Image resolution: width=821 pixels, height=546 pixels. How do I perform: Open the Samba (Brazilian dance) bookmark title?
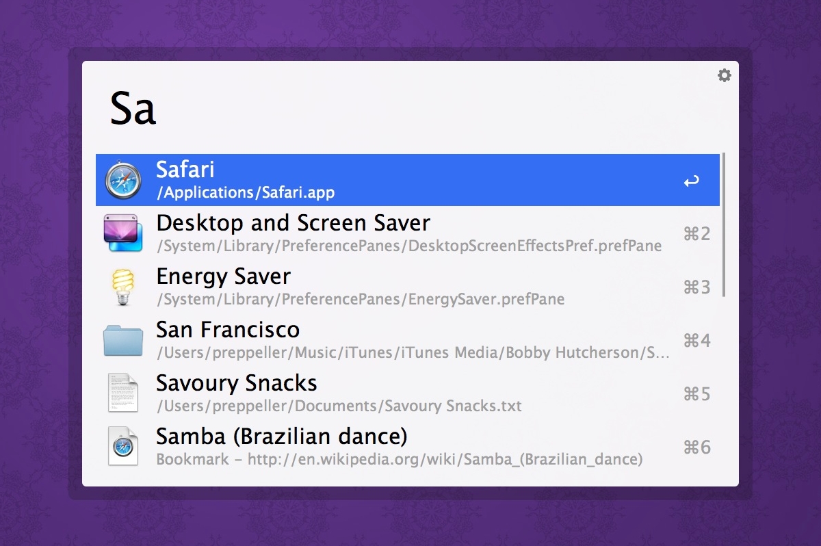tap(281, 437)
